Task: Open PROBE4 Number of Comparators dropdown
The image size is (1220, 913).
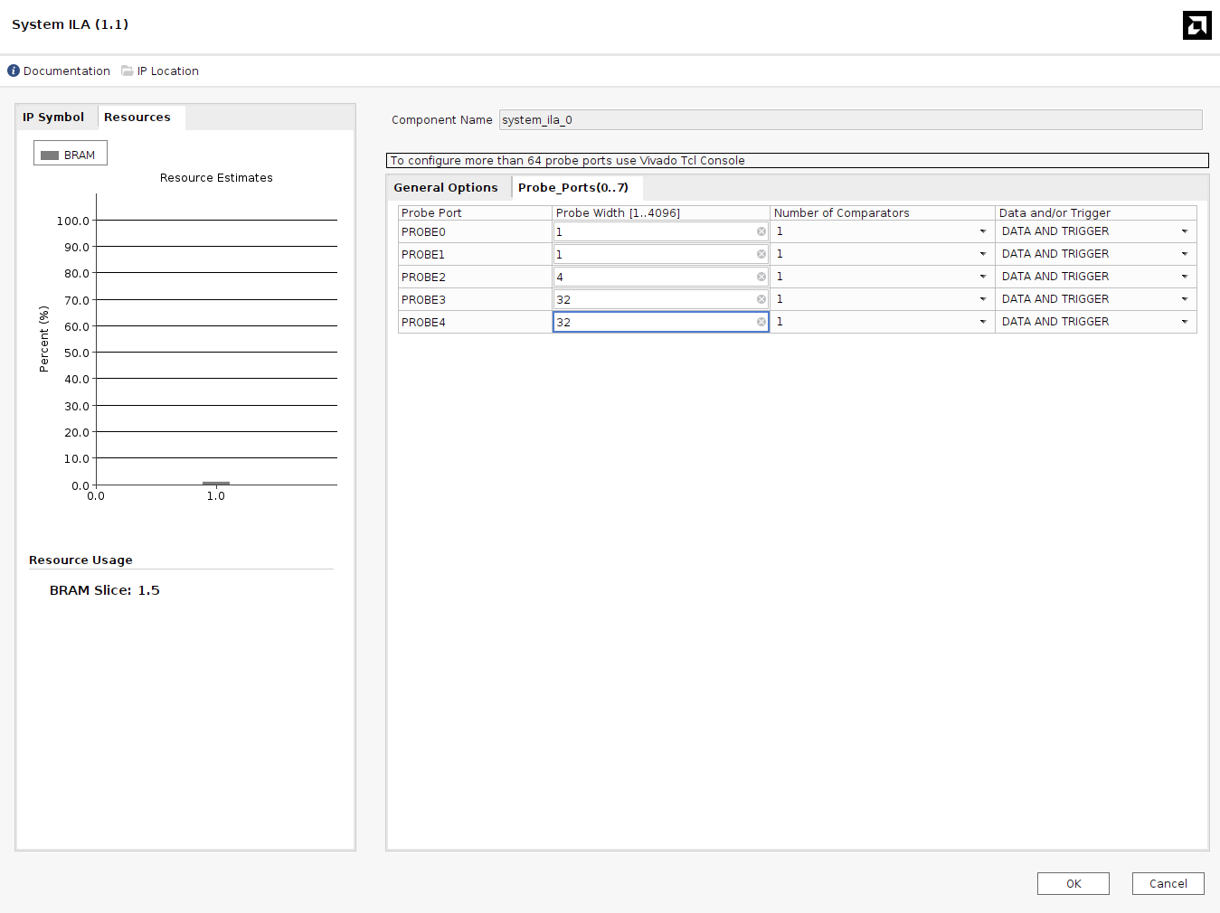Action: 882,322
